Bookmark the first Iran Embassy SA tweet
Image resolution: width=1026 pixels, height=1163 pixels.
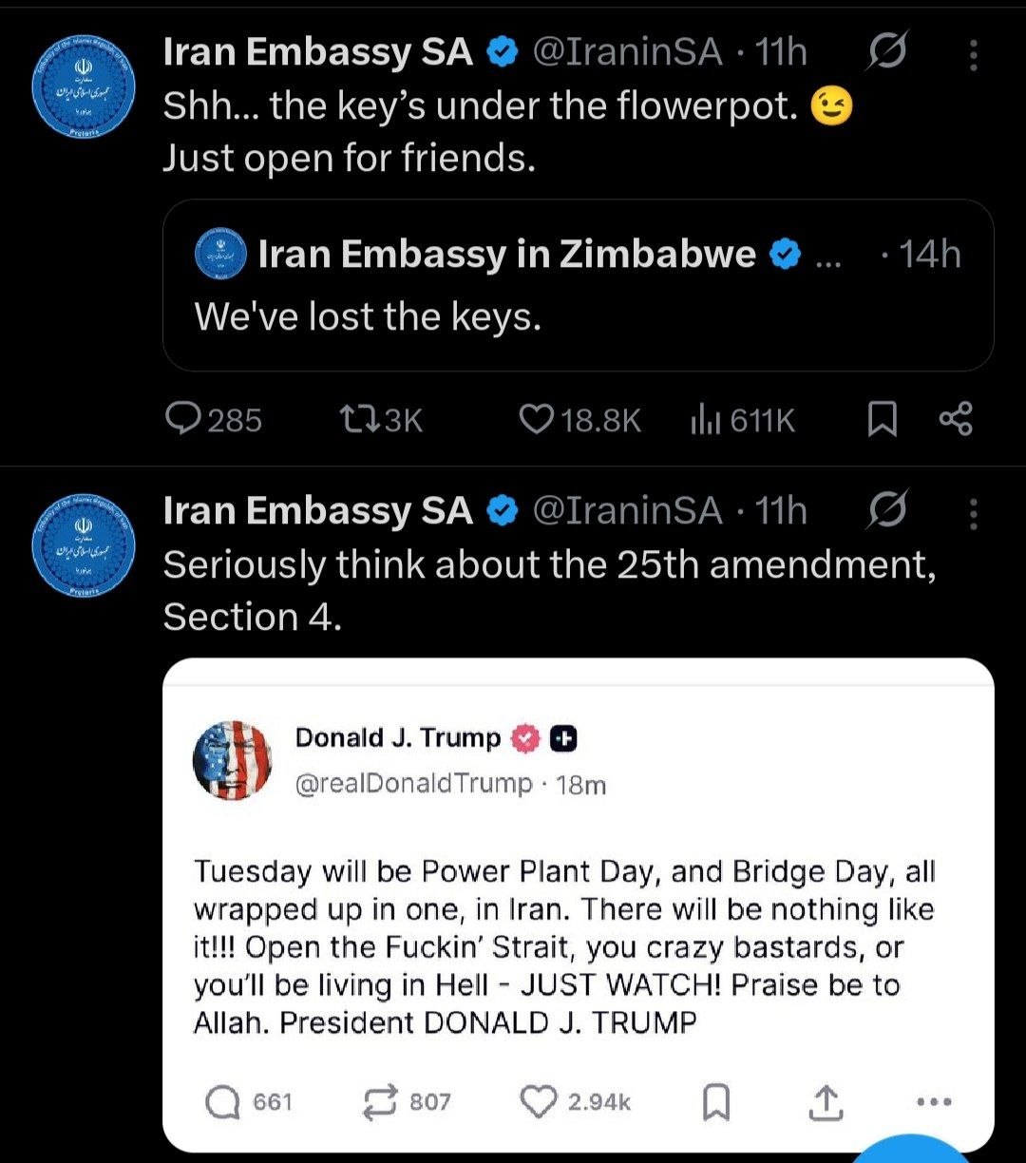[x=883, y=419]
